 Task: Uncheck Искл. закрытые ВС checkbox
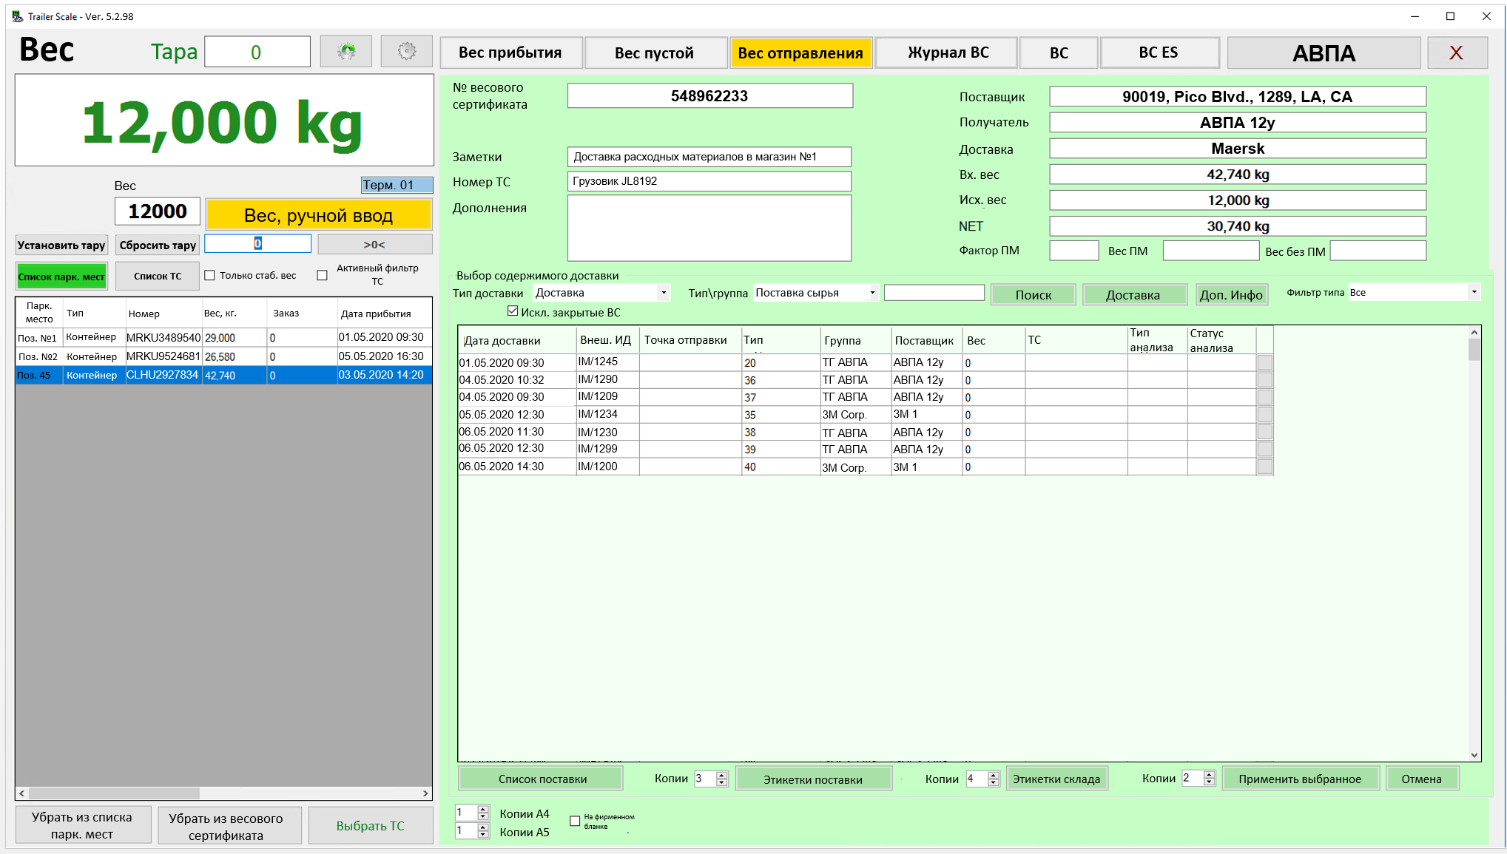click(x=512, y=311)
